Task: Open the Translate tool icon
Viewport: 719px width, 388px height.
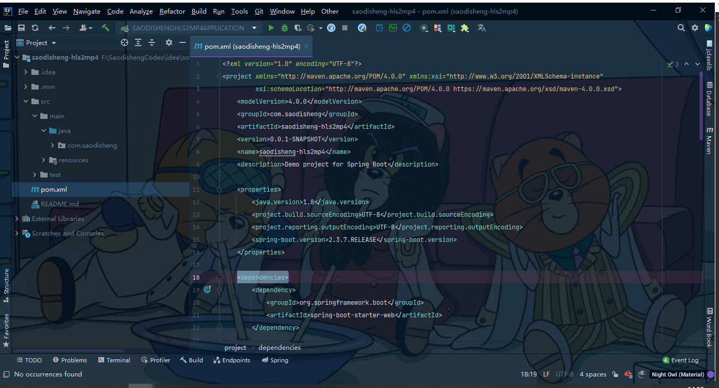Action: 482,28
